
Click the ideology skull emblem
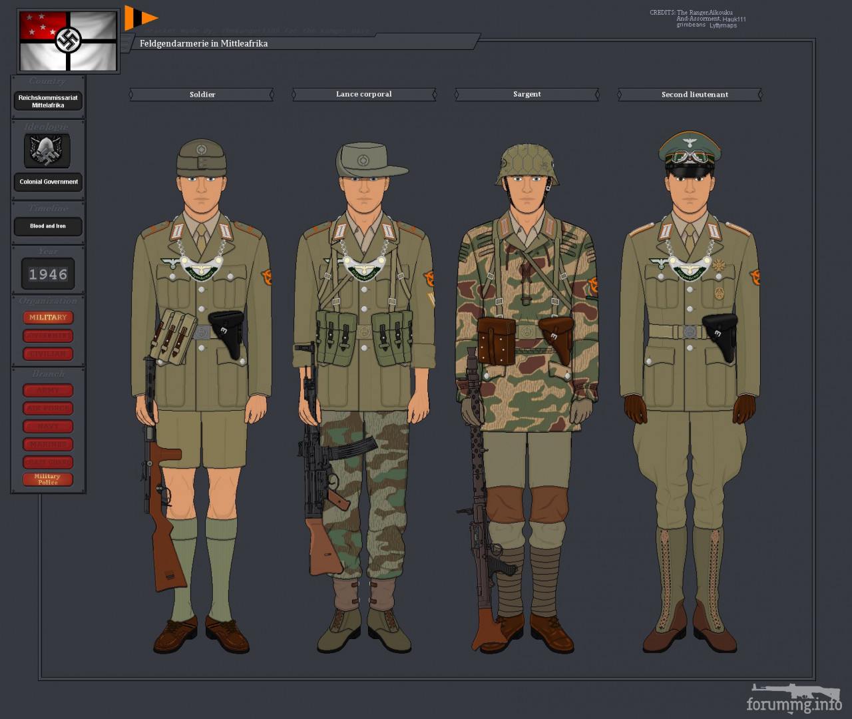click(x=47, y=150)
